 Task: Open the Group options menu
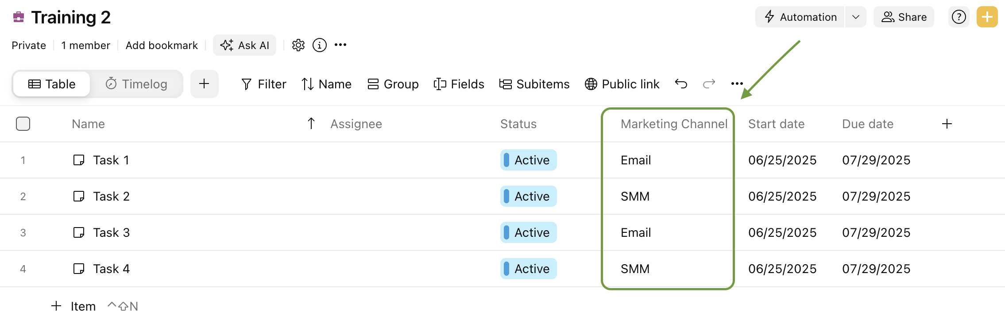[393, 84]
